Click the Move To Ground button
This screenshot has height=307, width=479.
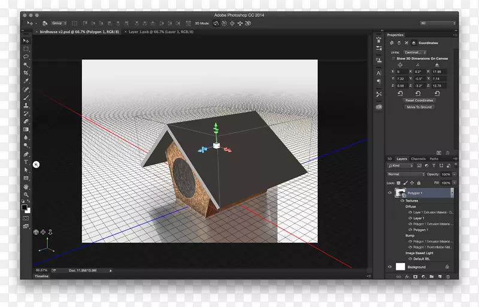pyautogui.click(x=419, y=107)
